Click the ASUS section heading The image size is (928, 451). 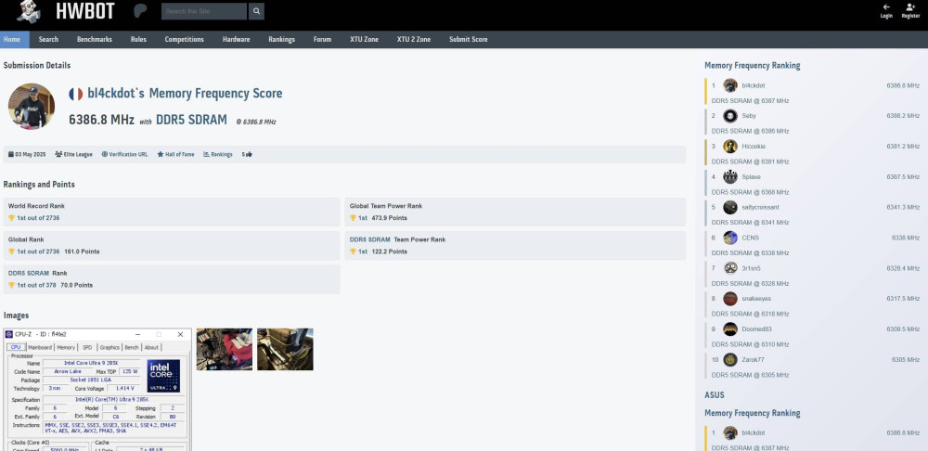point(715,394)
